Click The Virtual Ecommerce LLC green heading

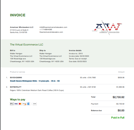click(x=27, y=44)
